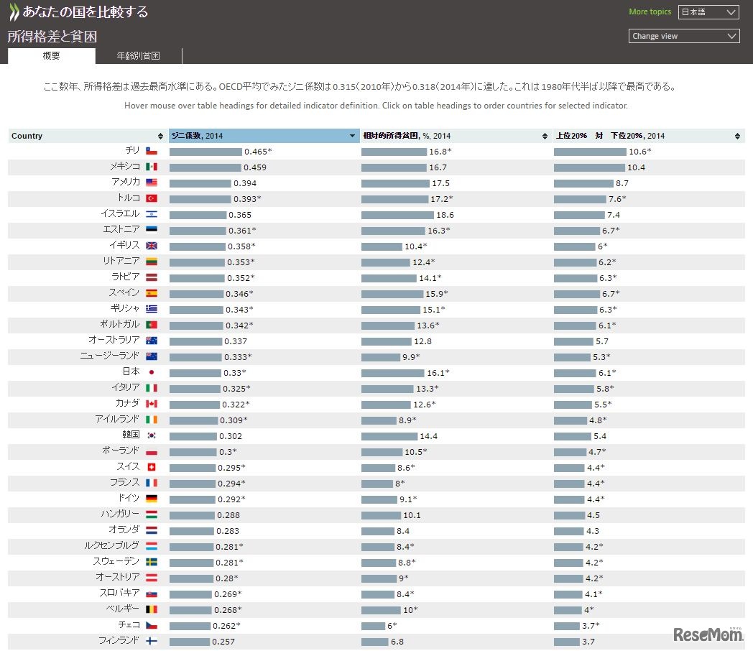The width and height of the screenshot is (753, 651).
Task: Click the Sweden flag icon
Action: (152, 562)
